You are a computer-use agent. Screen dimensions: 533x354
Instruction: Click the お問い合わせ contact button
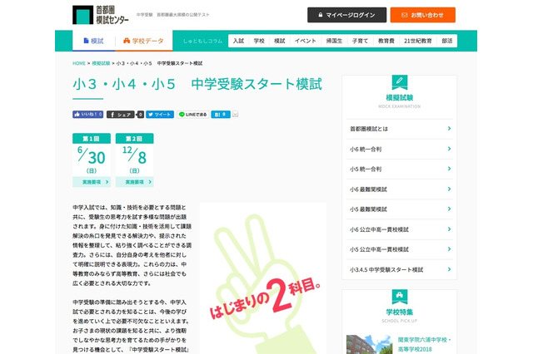[422, 15]
